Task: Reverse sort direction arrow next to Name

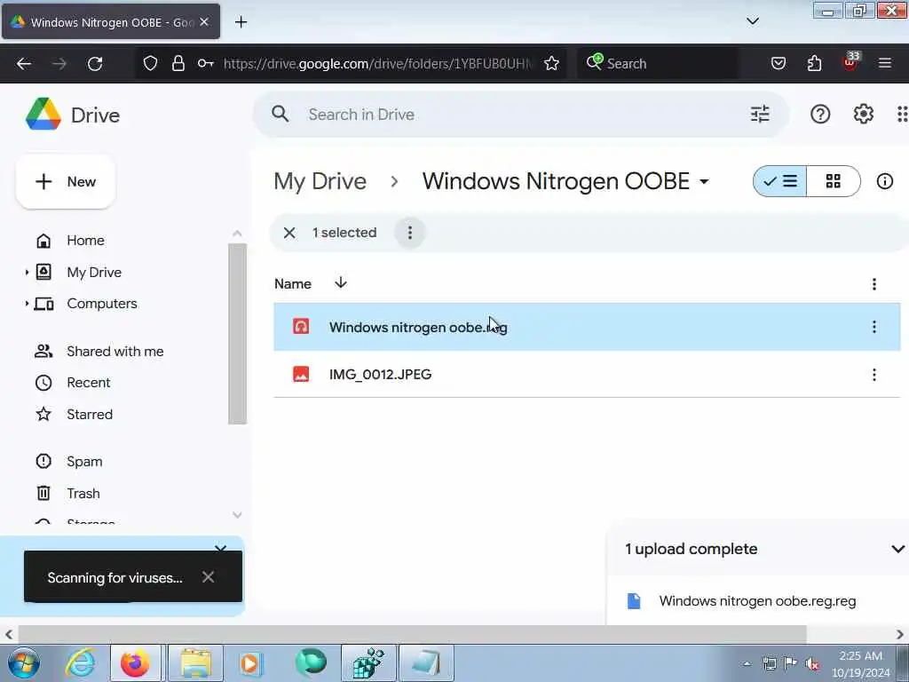Action: [x=341, y=283]
